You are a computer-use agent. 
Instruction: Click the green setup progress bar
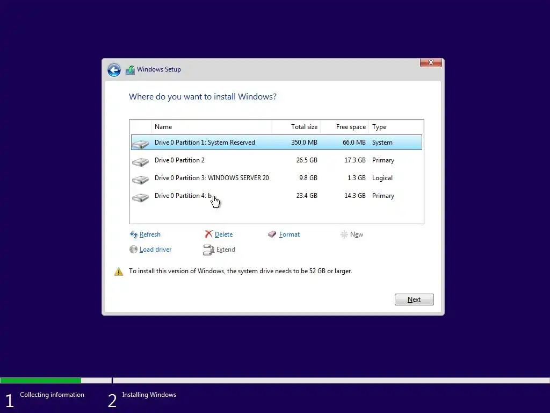coord(41,380)
